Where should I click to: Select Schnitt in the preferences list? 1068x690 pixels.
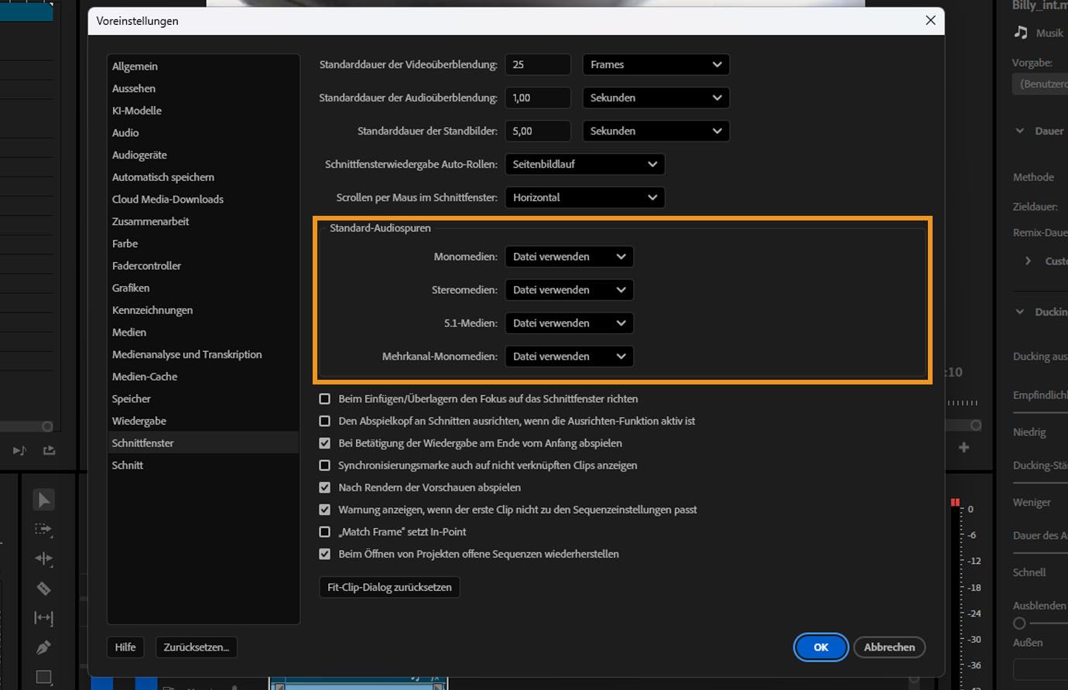128,465
